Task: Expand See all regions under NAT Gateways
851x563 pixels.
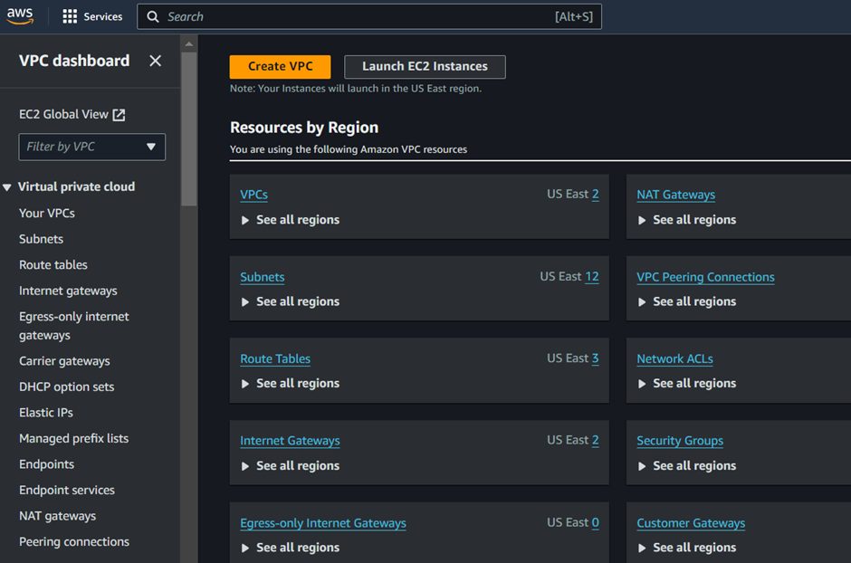Action: [688, 220]
